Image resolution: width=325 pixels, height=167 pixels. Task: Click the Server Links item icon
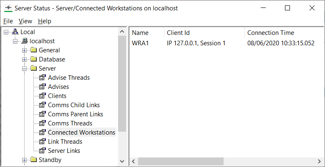tap(42, 151)
